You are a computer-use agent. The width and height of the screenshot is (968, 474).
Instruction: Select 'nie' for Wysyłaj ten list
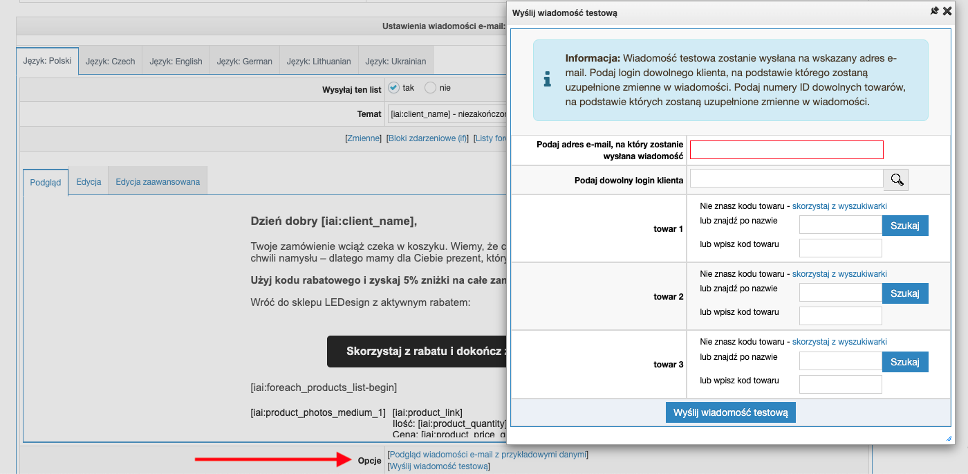431,88
